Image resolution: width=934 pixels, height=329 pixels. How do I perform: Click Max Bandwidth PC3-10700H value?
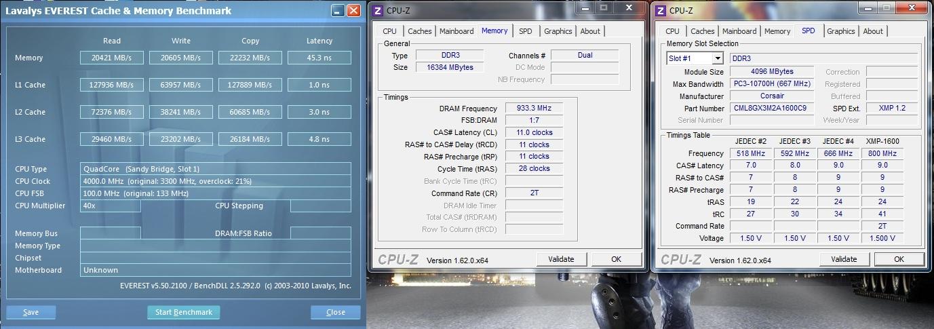[x=772, y=83]
